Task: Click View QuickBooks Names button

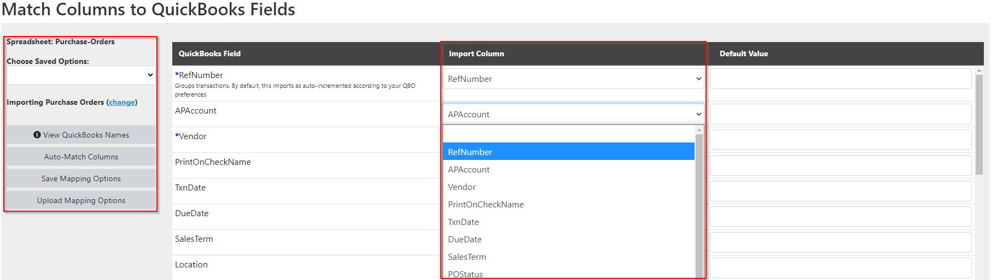Action: click(81, 135)
